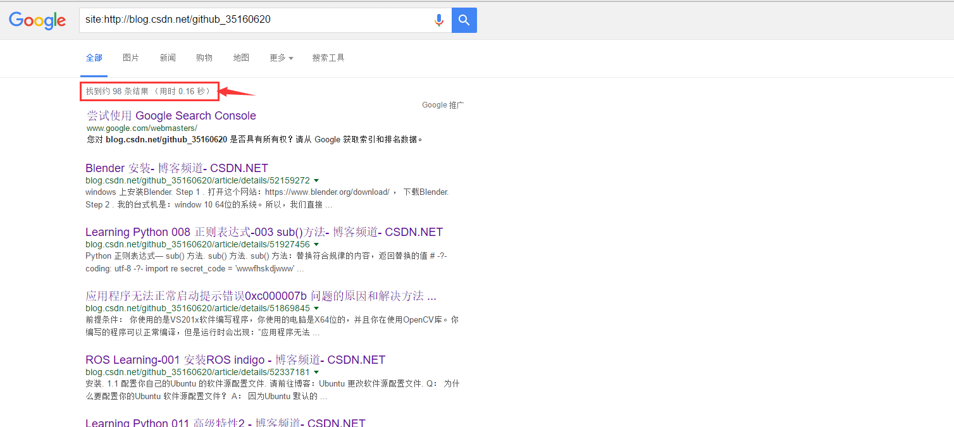954x427 pixels.
Task: Click the Google logo
Action: point(37,20)
